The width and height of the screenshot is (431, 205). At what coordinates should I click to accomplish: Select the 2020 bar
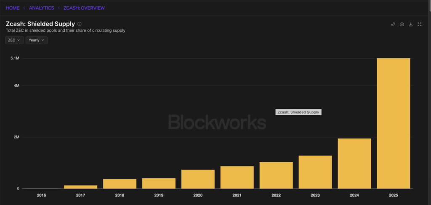pos(198,179)
